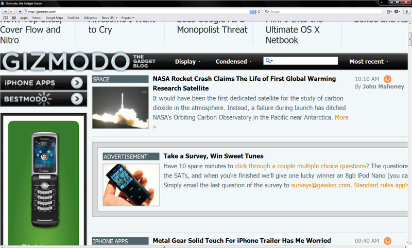Add a bookmark with the plus button
The image size is (412, 248).
click(x=20, y=11)
